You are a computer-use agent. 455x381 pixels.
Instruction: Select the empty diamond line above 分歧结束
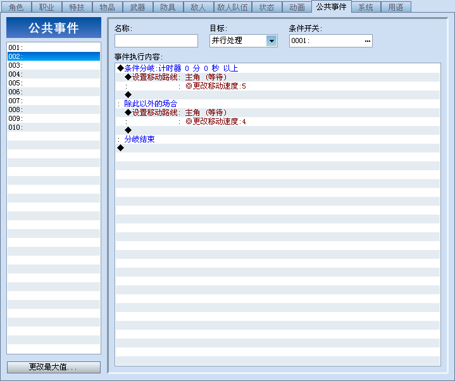coord(278,130)
